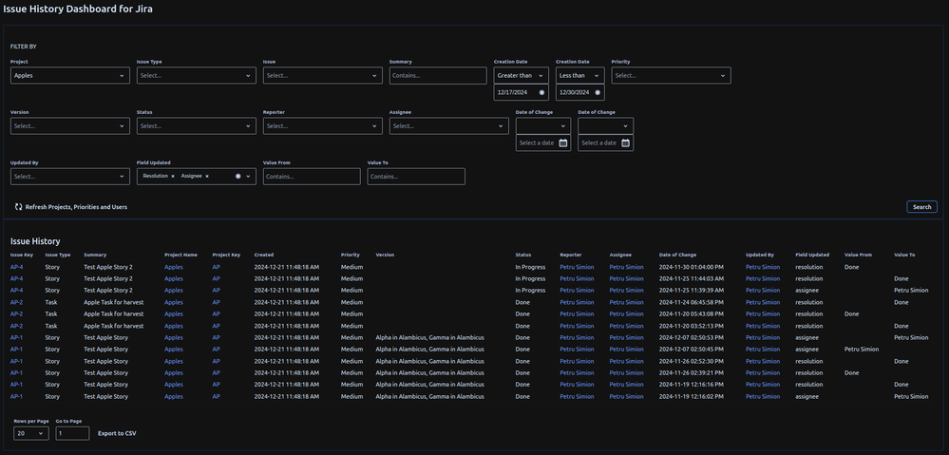Open AP-2 link in 2024-11-24 06:45:58 PM row
This screenshot has height=455, width=949.
(16, 302)
